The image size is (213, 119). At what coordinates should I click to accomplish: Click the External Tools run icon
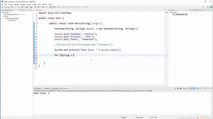[31, 7]
